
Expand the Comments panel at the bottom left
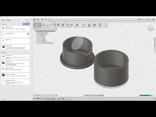[x=56, y=95]
